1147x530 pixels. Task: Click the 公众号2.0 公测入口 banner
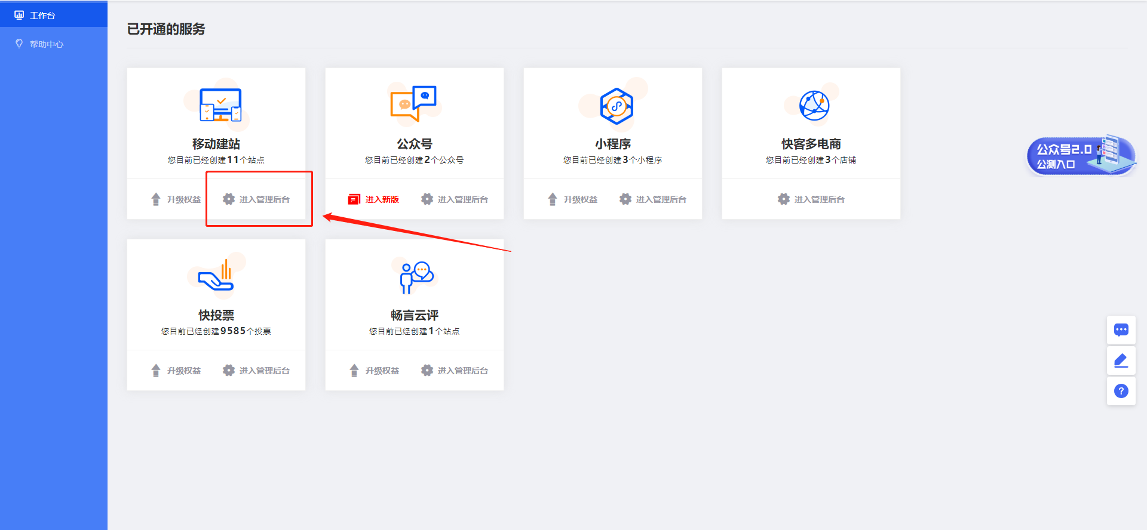pyautogui.click(x=1080, y=156)
